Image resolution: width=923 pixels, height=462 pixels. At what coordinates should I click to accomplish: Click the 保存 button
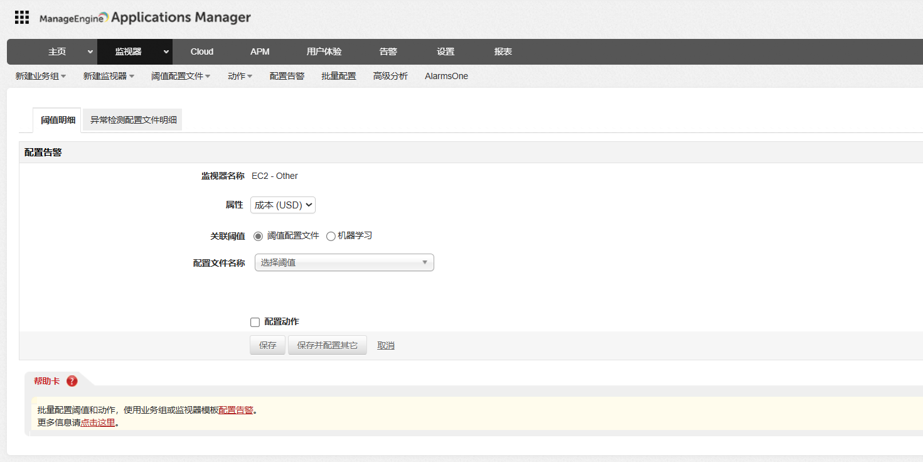[x=268, y=345]
